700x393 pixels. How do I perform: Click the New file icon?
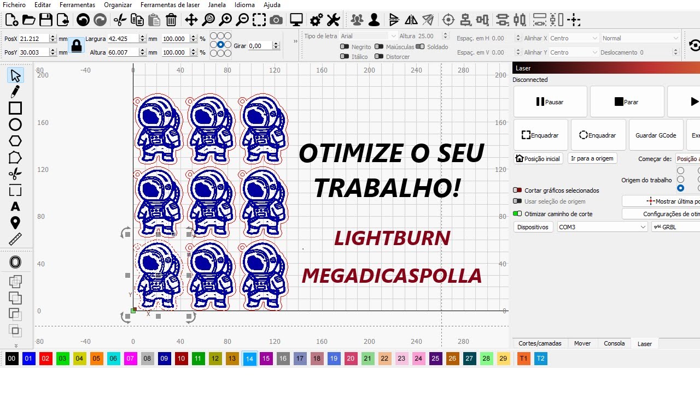click(11, 20)
